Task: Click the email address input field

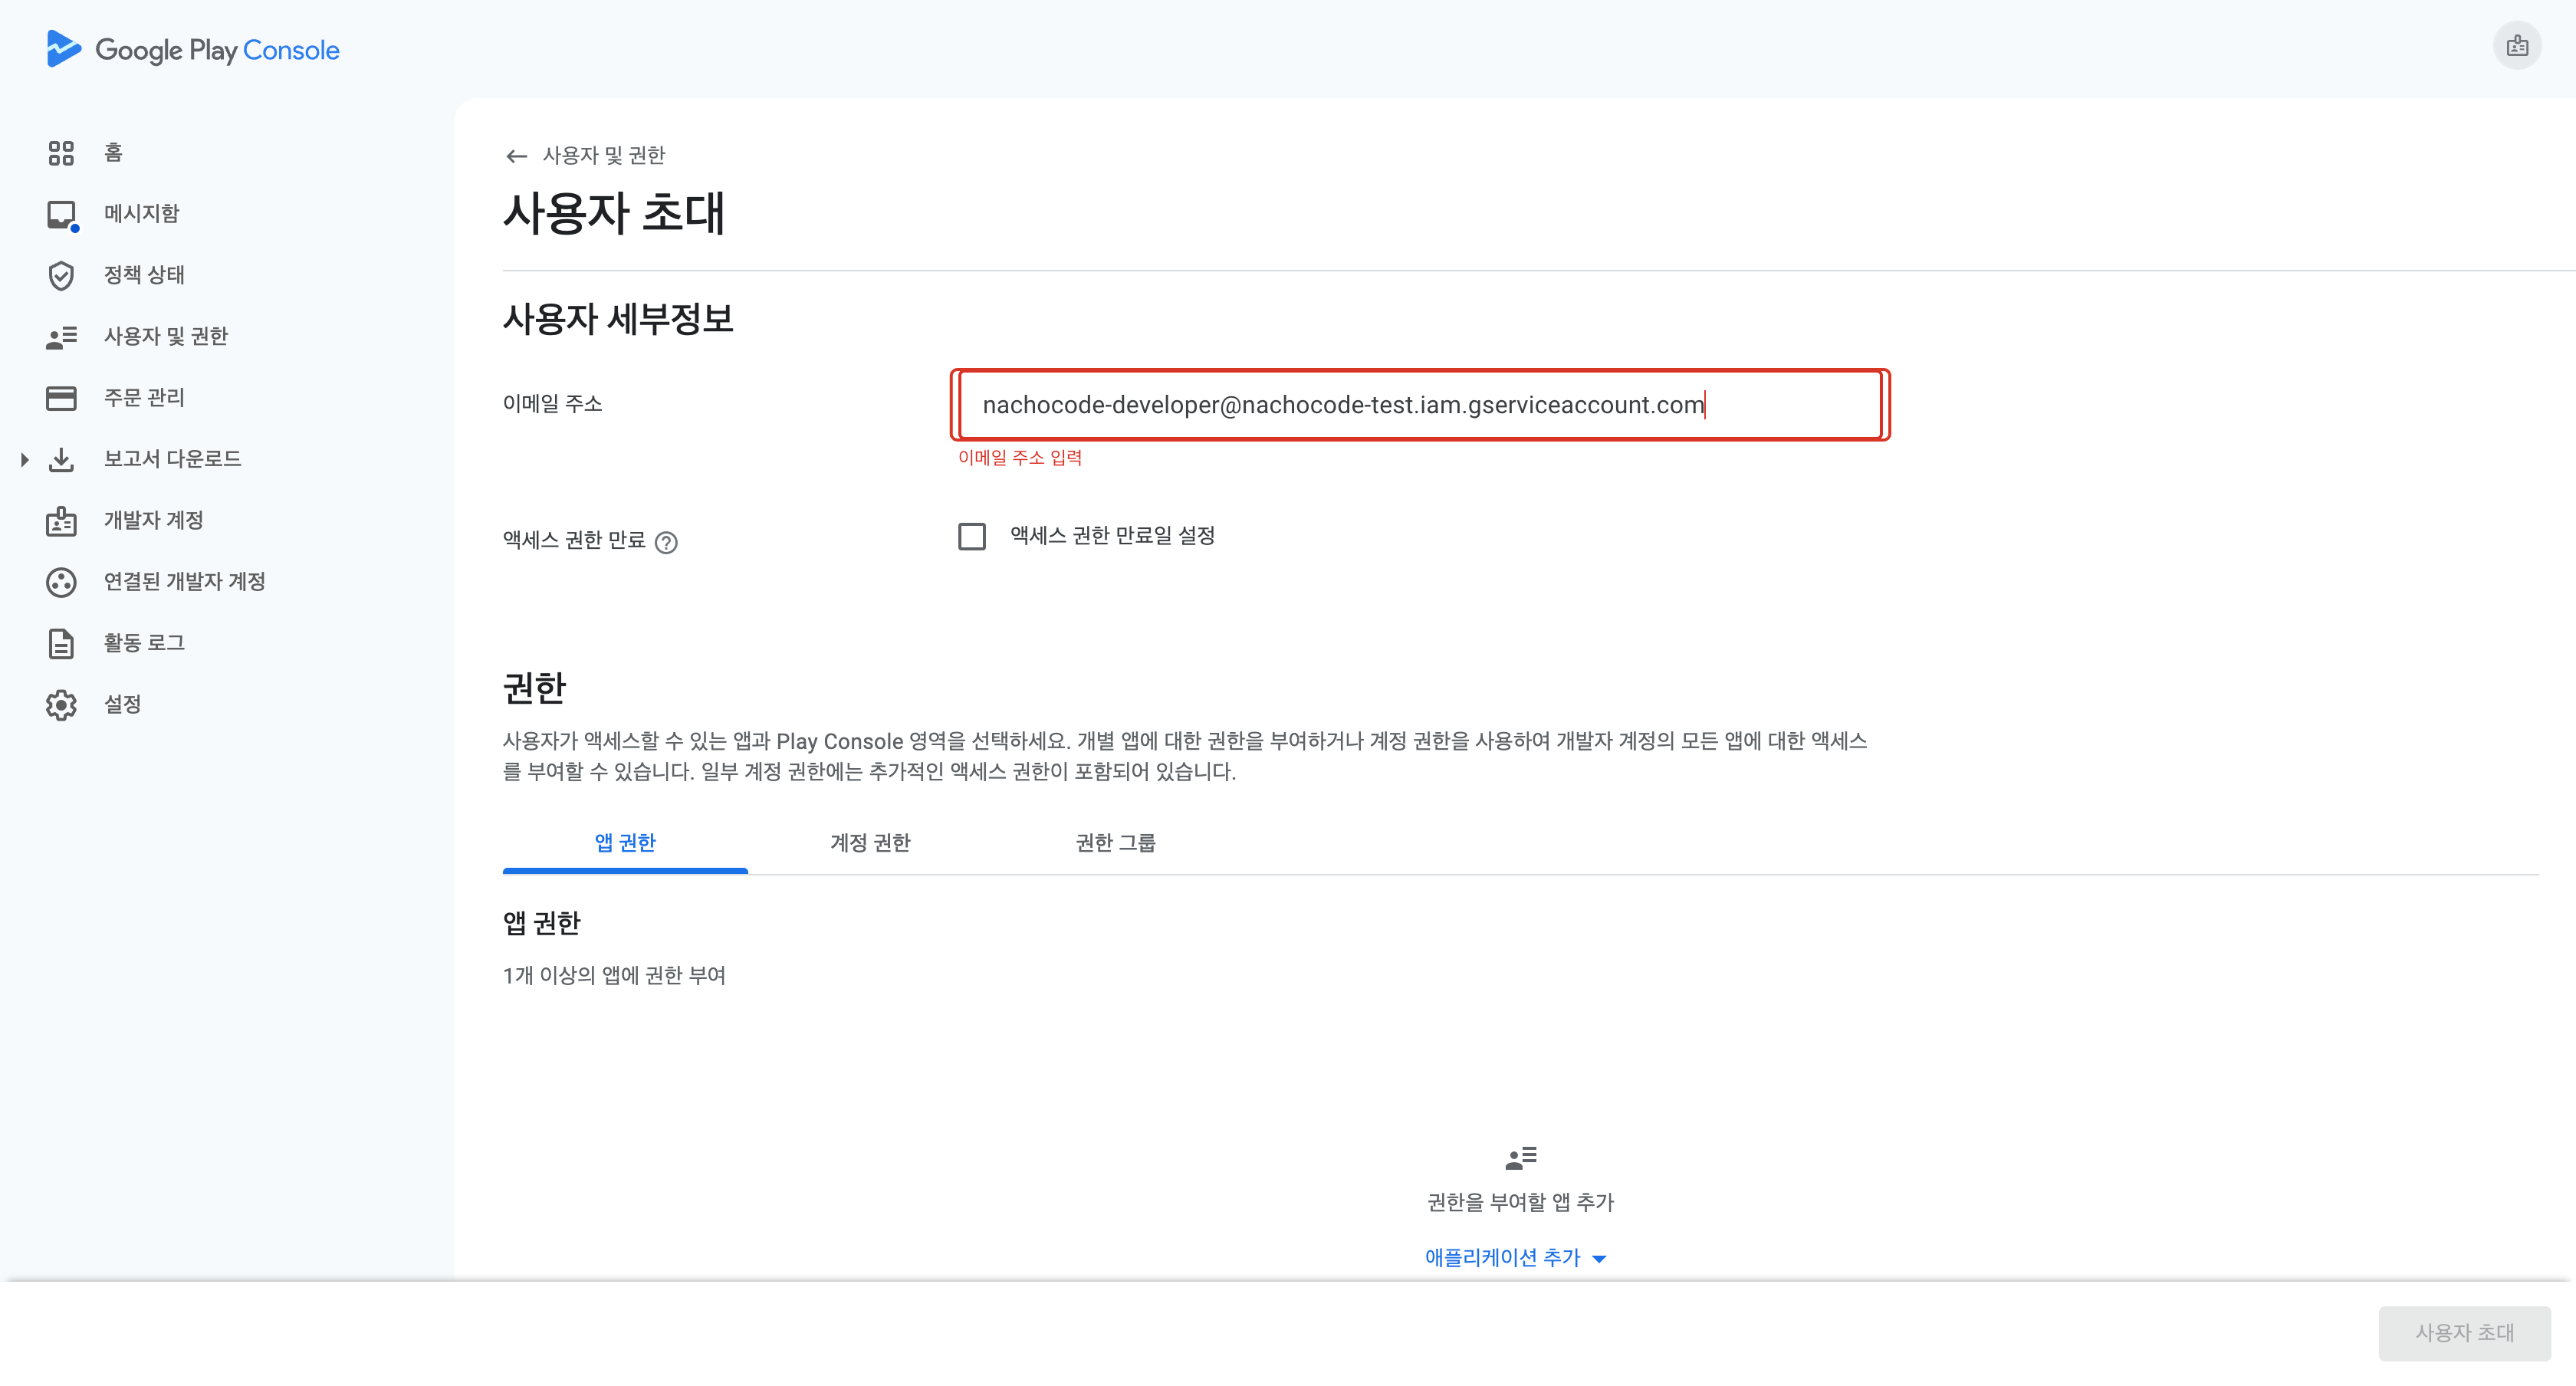Action: tap(1418, 405)
